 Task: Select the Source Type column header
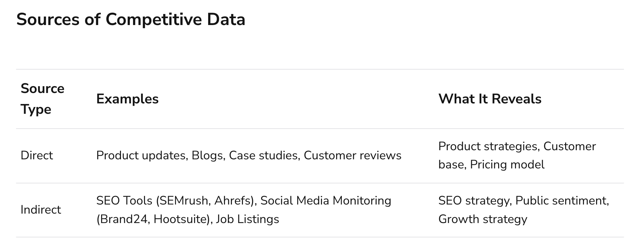(x=43, y=99)
